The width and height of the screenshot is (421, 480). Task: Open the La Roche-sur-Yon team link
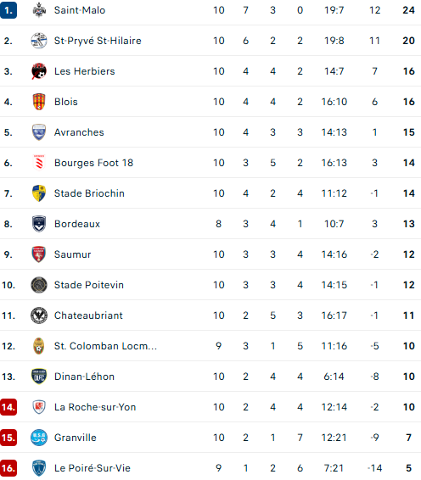[95, 407]
